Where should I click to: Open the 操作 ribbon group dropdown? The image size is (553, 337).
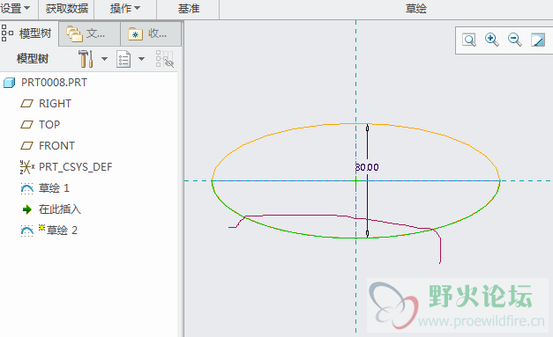point(125,9)
